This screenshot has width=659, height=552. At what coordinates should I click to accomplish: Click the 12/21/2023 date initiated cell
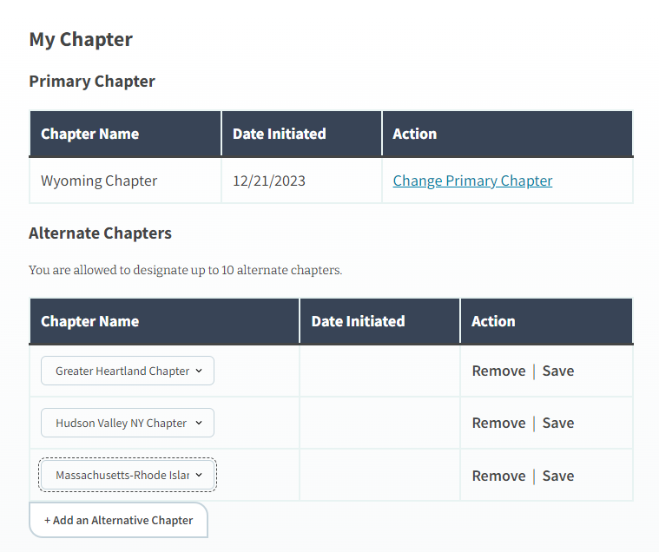269,181
